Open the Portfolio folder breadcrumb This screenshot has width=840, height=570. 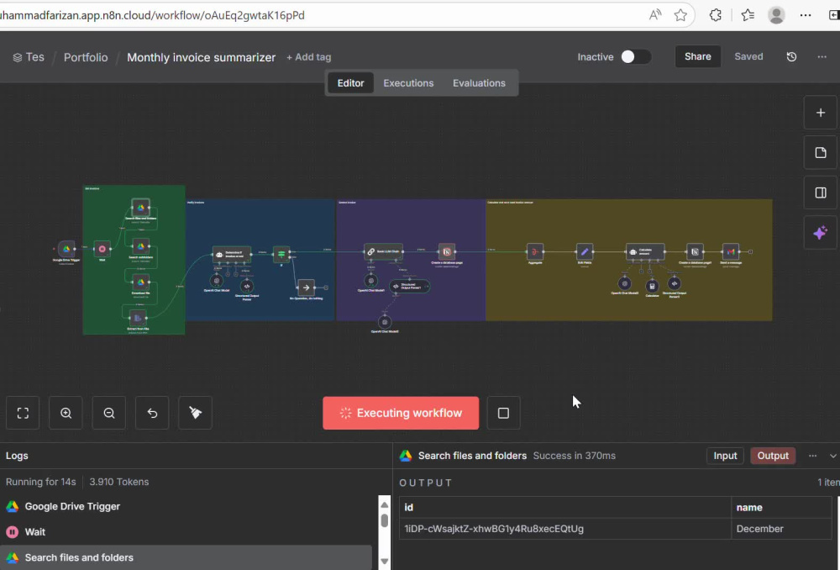click(86, 57)
